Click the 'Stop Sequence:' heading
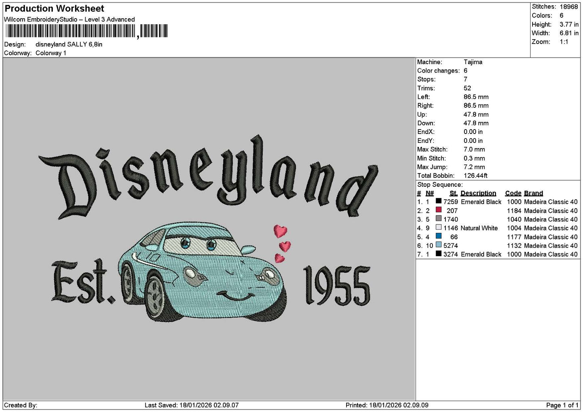Screen dimensions: 583x412 pos(440,184)
